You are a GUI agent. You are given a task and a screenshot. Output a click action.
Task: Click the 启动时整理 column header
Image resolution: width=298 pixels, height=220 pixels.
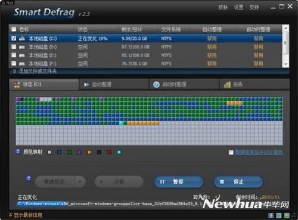pyautogui.click(x=258, y=30)
